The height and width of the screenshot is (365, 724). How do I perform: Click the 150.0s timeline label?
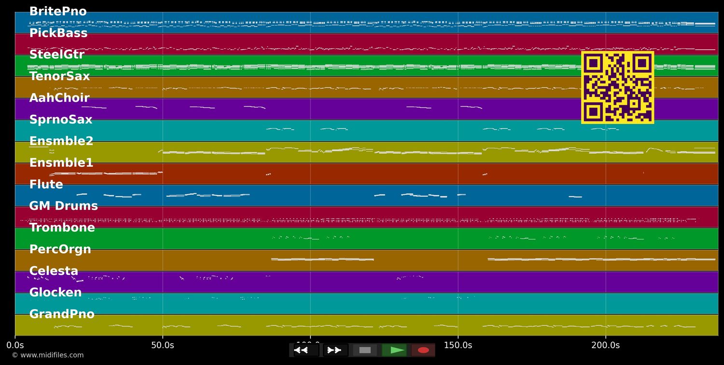[457, 345]
